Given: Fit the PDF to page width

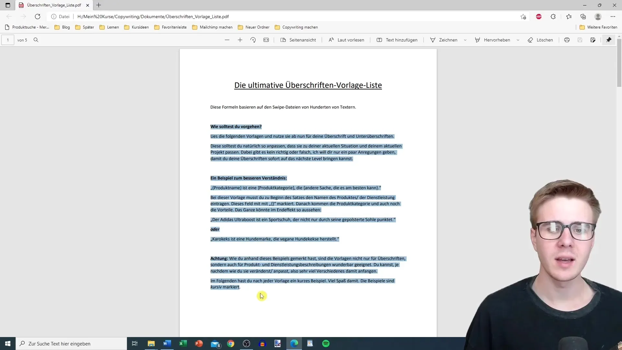Looking at the screenshot, I should pyautogui.click(x=266, y=40).
